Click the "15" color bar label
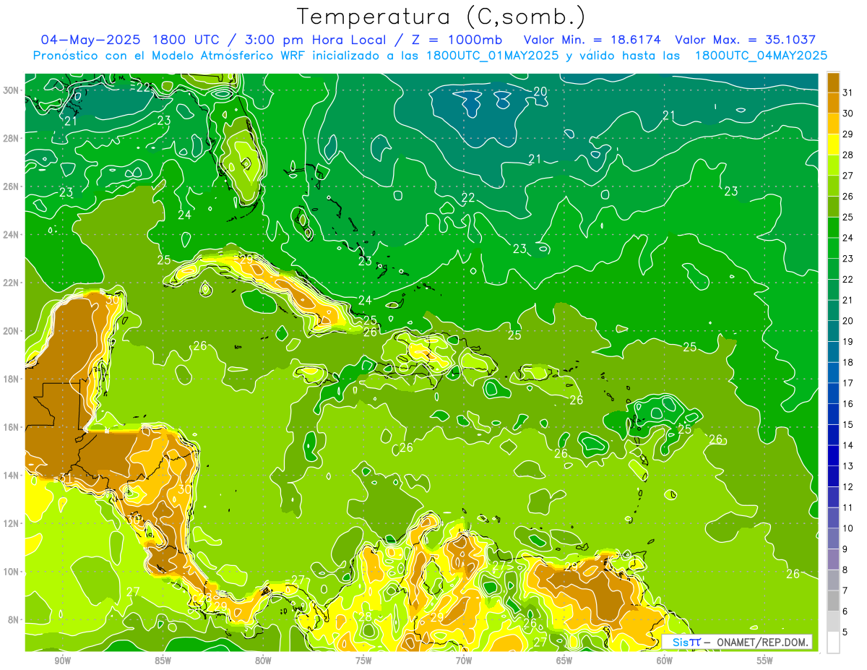867x670 pixels. click(x=848, y=425)
